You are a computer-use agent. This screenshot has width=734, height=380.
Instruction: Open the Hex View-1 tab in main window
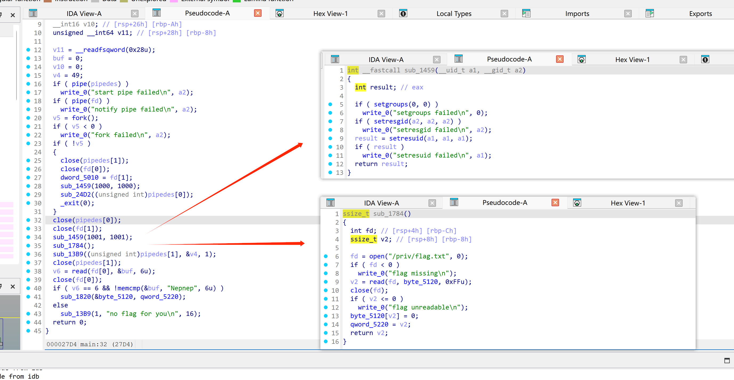[x=330, y=13]
